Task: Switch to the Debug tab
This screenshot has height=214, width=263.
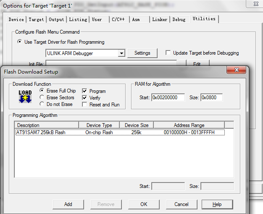Action: tap(180, 19)
